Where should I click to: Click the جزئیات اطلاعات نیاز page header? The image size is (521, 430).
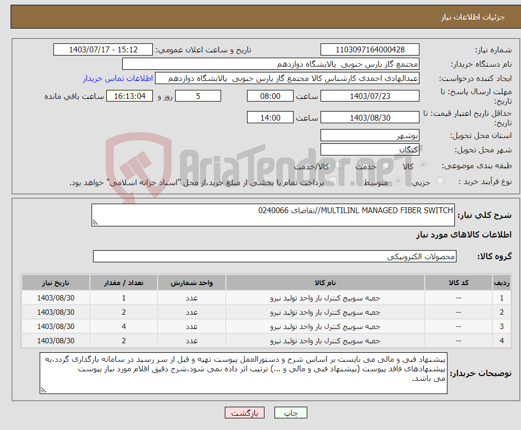(x=472, y=17)
